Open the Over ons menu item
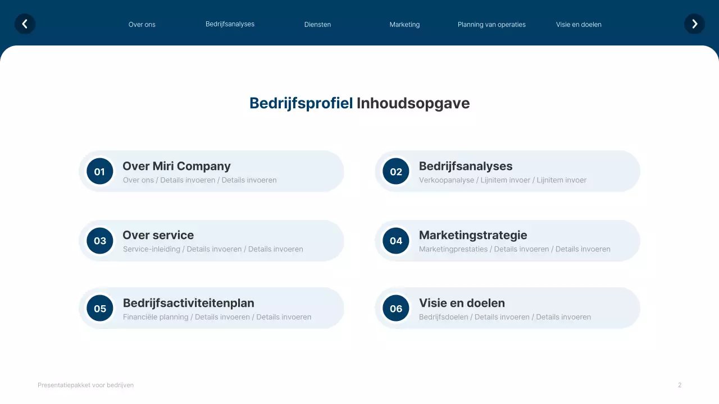719x404 pixels. pyautogui.click(x=142, y=24)
